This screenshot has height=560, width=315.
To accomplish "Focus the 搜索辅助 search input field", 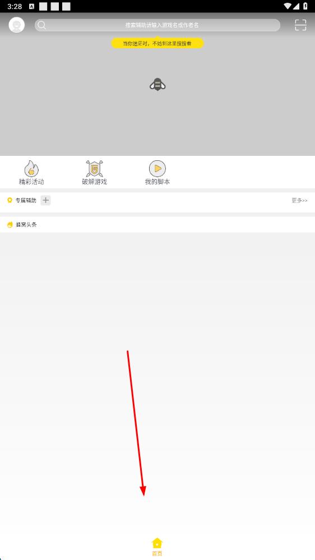I will [157, 25].
